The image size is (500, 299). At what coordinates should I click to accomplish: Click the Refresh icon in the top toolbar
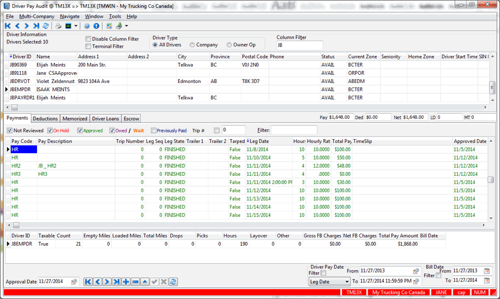pyautogui.click(x=46, y=26)
